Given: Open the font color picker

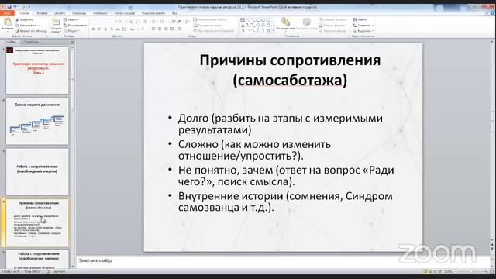Looking at the screenshot, I should pyautogui.click(x=143, y=29).
